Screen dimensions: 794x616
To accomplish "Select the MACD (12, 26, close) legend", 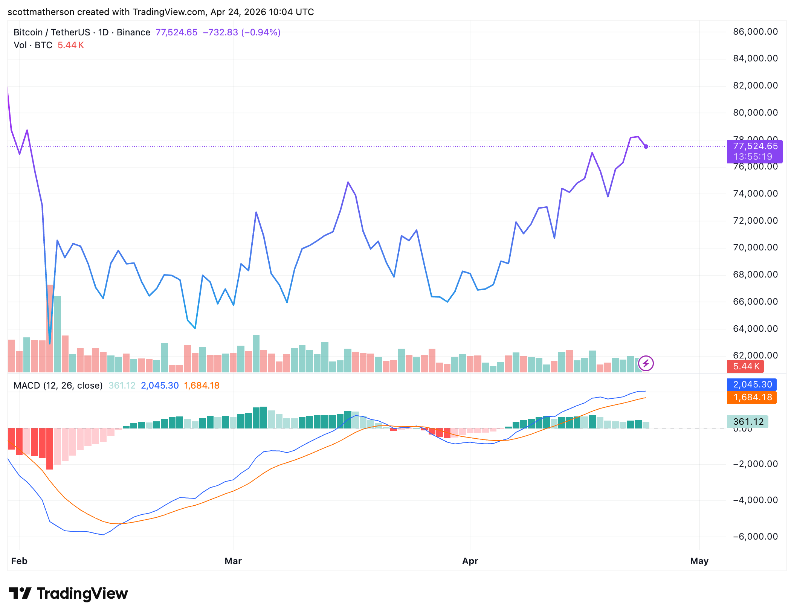I will pos(58,386).
